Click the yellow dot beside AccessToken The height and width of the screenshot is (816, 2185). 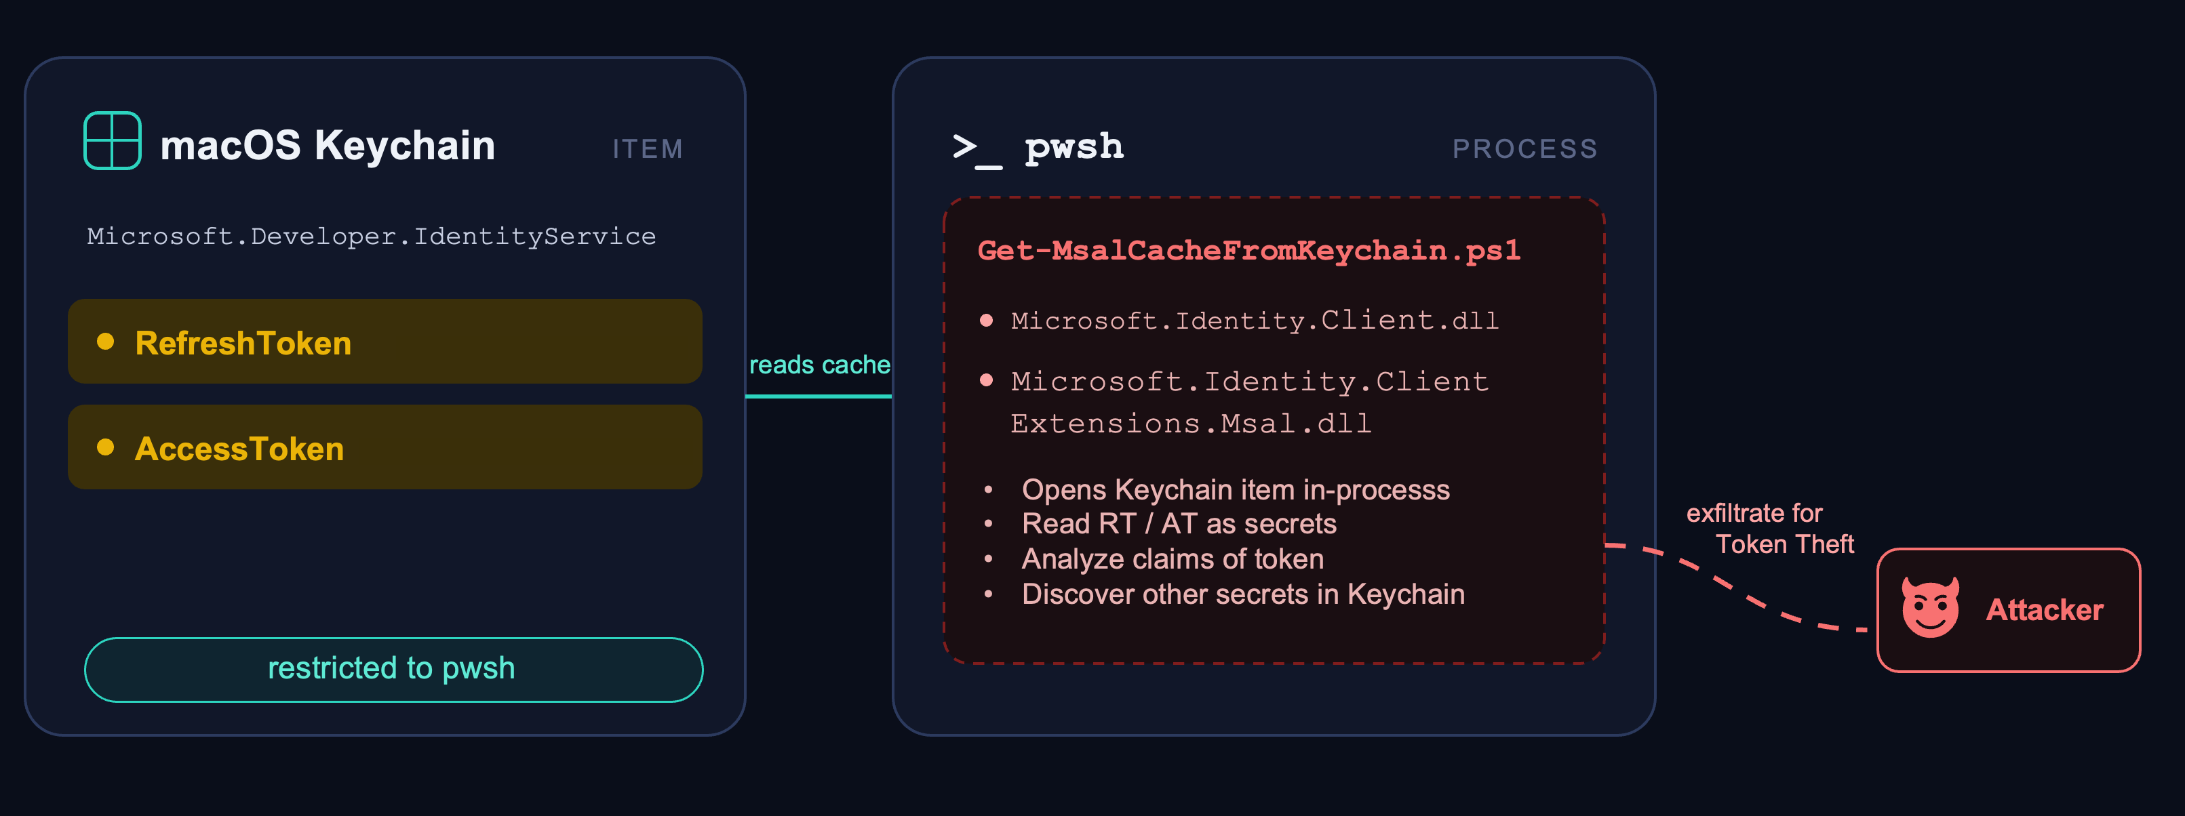(x=105, y=447)
